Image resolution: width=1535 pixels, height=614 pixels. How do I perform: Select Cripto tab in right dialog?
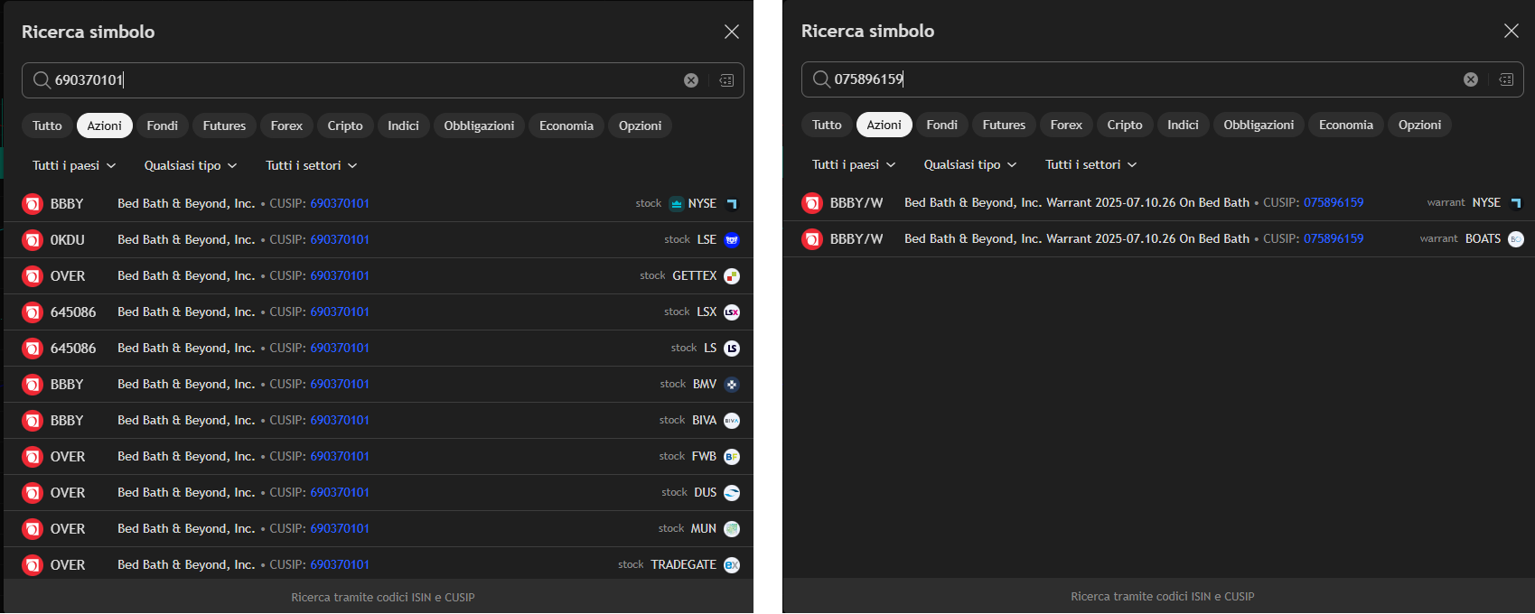click(x=1125, y=125)
